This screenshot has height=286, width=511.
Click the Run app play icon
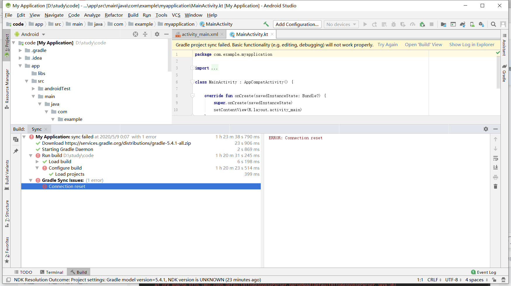(365, 24)
